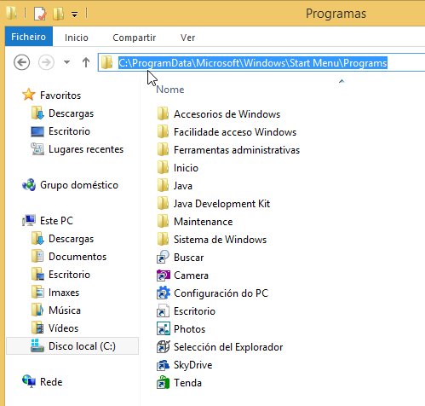
Task: Select the Configuración do PC file name
Action: tap(221, 293)
